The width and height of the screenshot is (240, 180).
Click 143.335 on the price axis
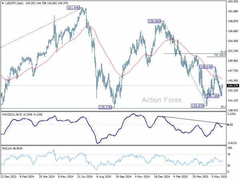pyautogui.click(x=233, y=91)
